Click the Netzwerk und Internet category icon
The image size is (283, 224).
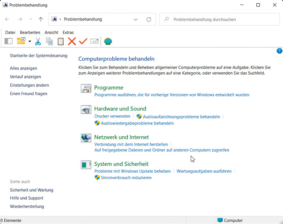point(86,138)
